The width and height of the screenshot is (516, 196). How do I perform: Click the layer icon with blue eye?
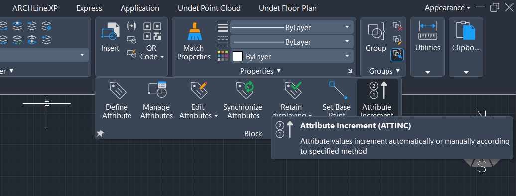[x=17, y=26]
